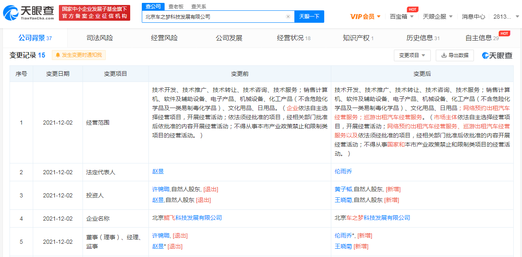
Task: Click the 变更前 column header
Action: [x=240, y=74]
